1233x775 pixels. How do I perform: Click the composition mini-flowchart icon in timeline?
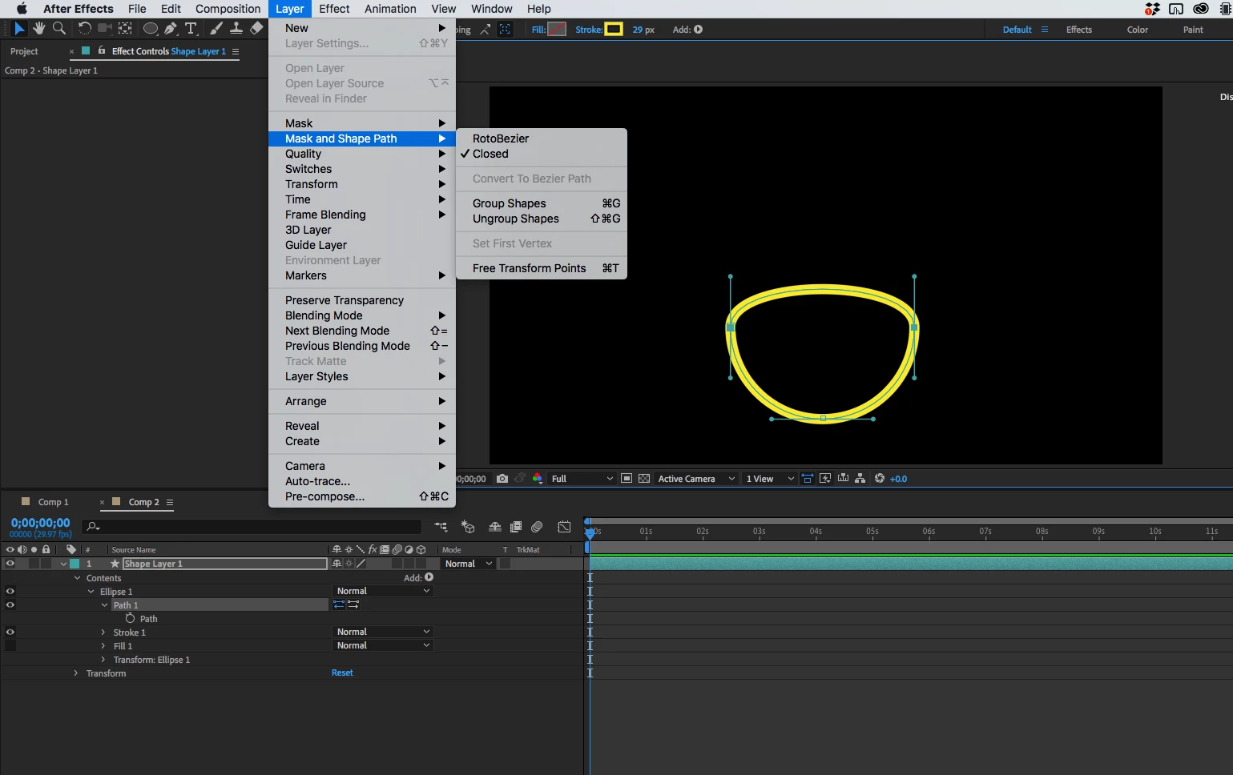tap(441, 527)
